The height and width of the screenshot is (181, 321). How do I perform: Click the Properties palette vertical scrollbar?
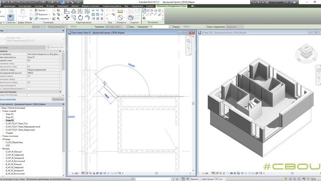coord(63,61)
